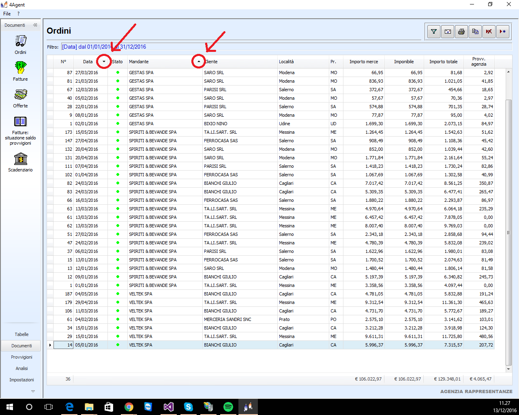Viewport: 519px width, 415px height.
Task: Open Fatture situazione saldo provvigioni
Action: 20,131
